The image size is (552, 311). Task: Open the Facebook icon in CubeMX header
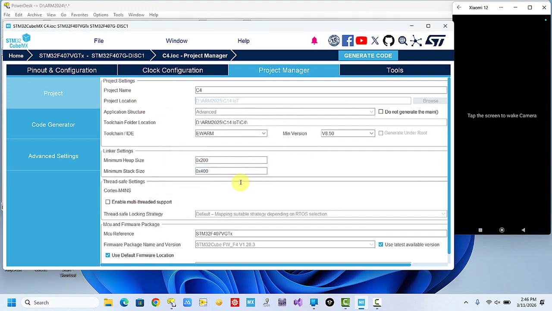click(x=348, y=41)
